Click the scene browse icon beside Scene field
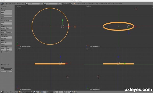The height and width of the screenshot is (93, 153). tap(45, 4)
